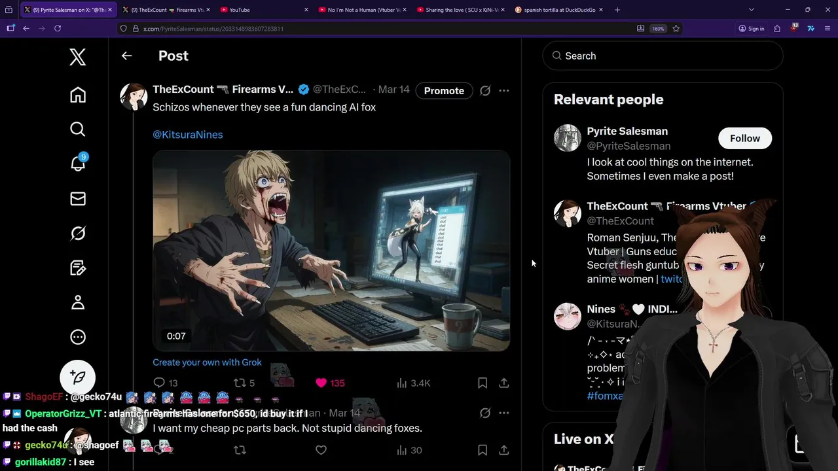Click the install-app icon in address bar

(640, 29)
